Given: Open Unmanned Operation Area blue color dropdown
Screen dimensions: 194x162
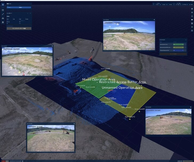Looking at the screenshot, I should tap(178, 50).
